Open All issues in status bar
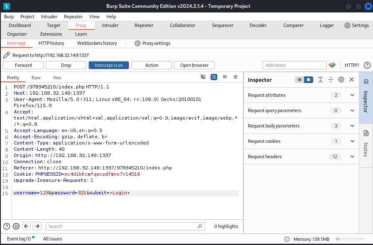Viewport: 373px width, 245px height. pyautogui.click(x=53, y=239)
